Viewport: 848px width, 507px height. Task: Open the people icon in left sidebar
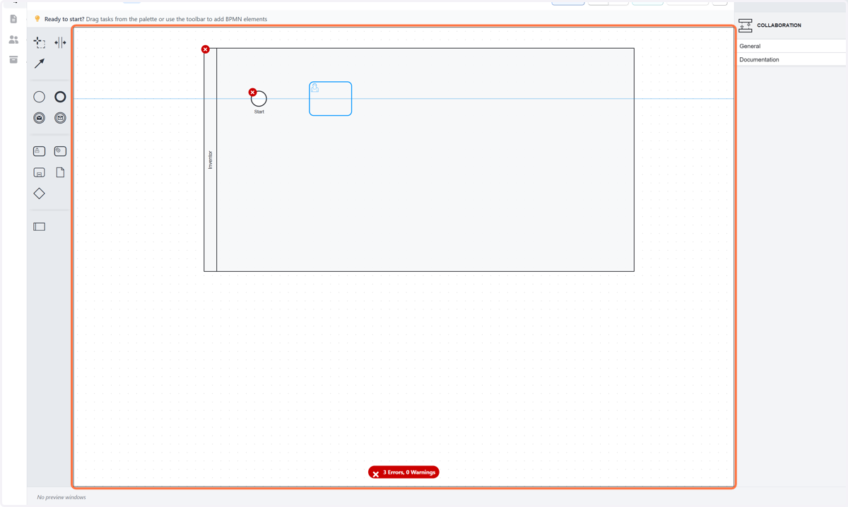(x=13, y=40)
